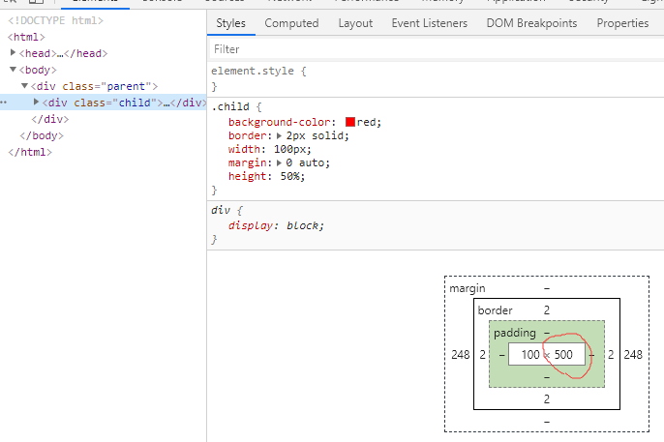Switch to the Computed tab

pyautogui.click(x=291, y=23)
